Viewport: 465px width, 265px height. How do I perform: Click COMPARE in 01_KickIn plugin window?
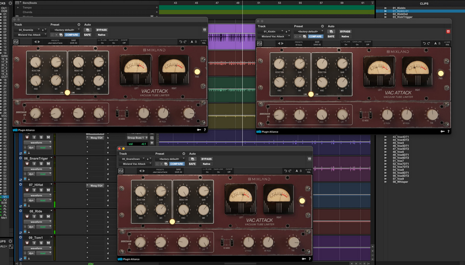coord(315,36)
